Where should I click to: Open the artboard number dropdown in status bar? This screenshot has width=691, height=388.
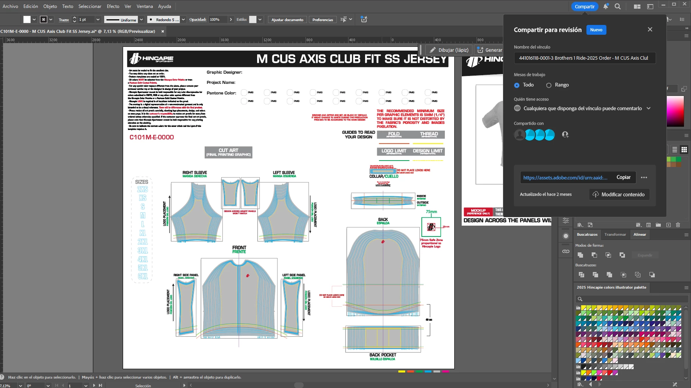[86, 385]
